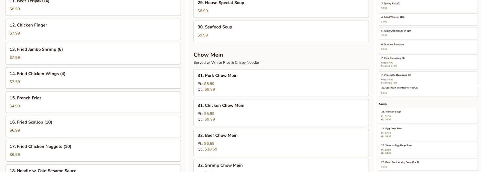481x172 pixels.
Task: Select Spring Roll (2) in the side panel
Action: coord(428,6)
